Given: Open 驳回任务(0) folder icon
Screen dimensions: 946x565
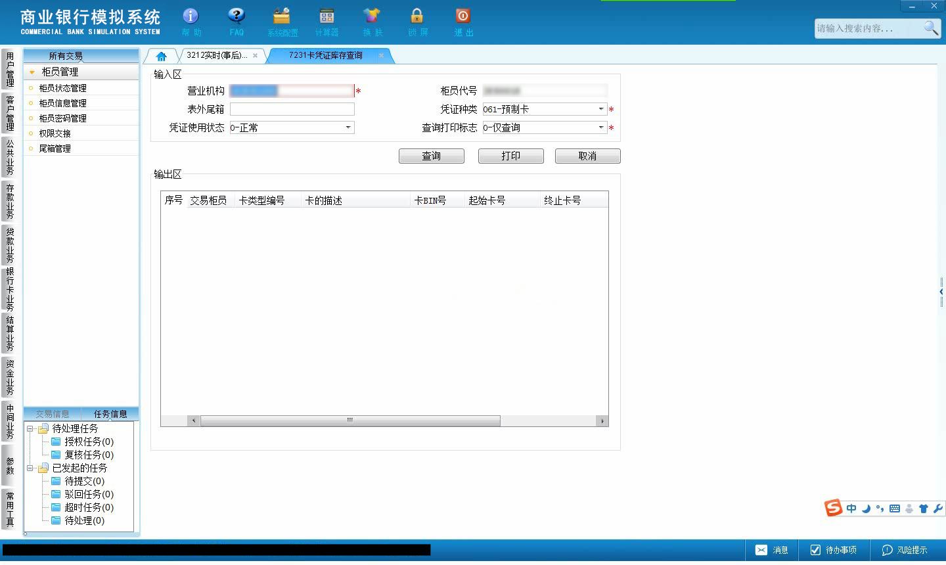Looking at the screenshot, I should tap(56, 494).
